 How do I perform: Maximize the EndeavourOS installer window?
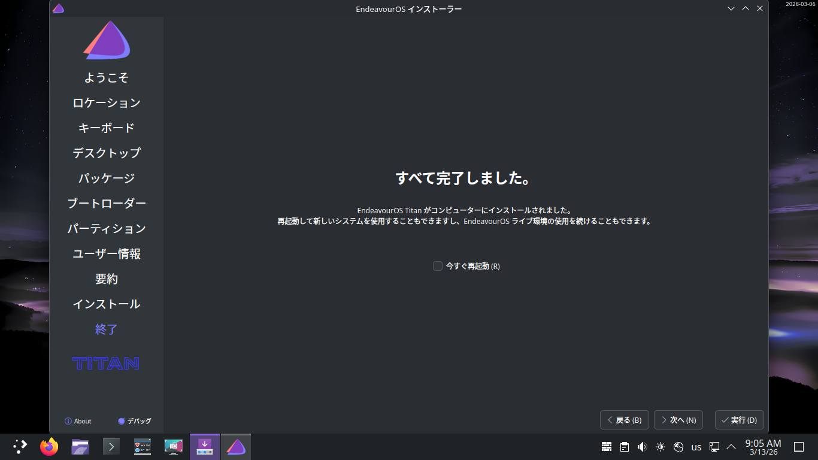[746, 8]
